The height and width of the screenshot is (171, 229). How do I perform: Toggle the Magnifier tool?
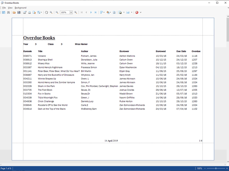pos(51,13)
